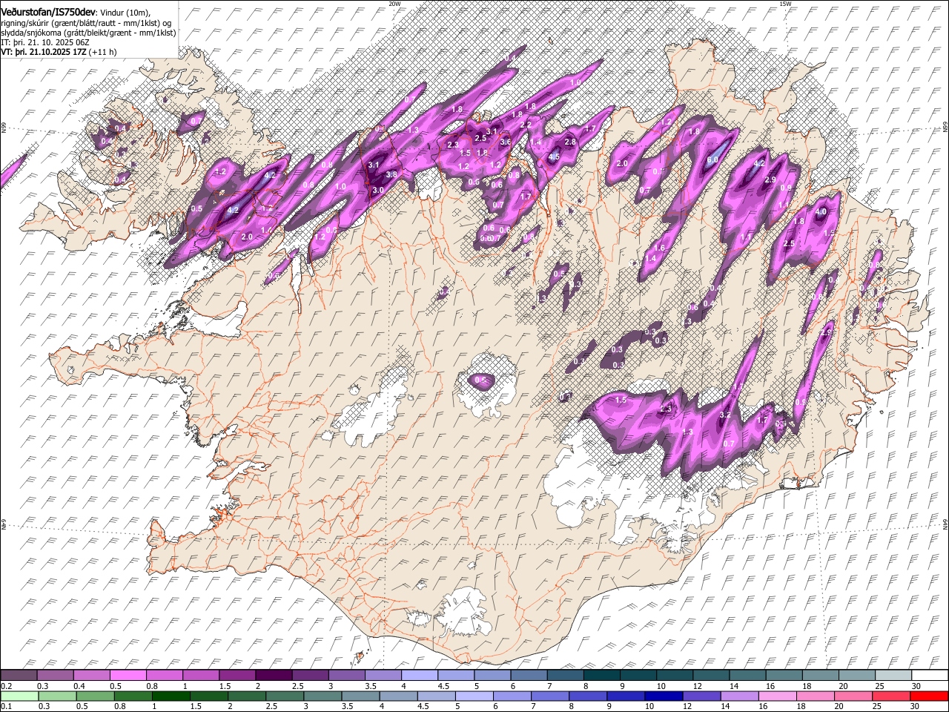This screenshot has height=712, width=949.
Task: Pick the darkest green rain swatch between 1 and 1.5
Action: pyautogui.click(x=170, y=696)
